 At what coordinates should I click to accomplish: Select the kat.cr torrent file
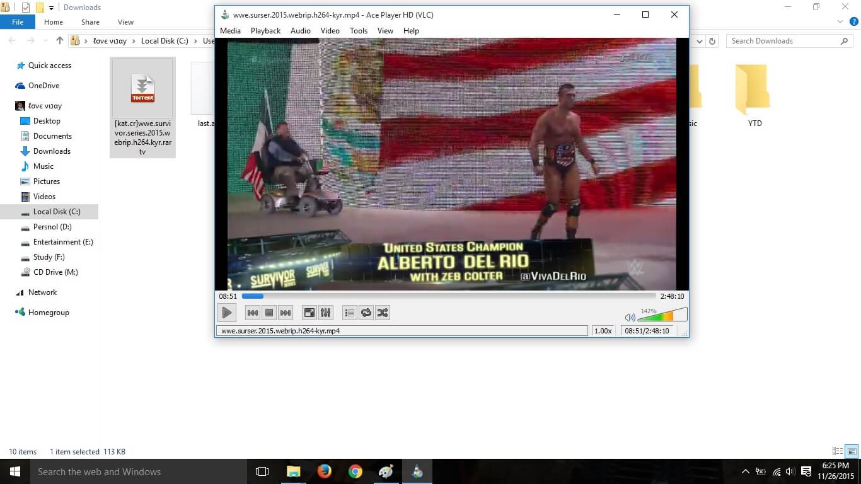point(142,107)
